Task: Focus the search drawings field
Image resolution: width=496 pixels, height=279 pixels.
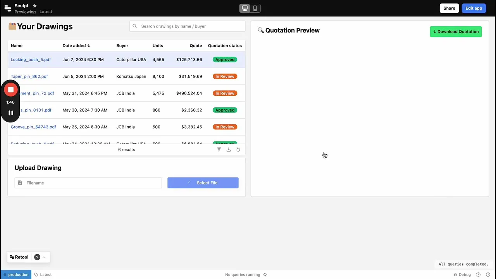Action: coord(188,26)
